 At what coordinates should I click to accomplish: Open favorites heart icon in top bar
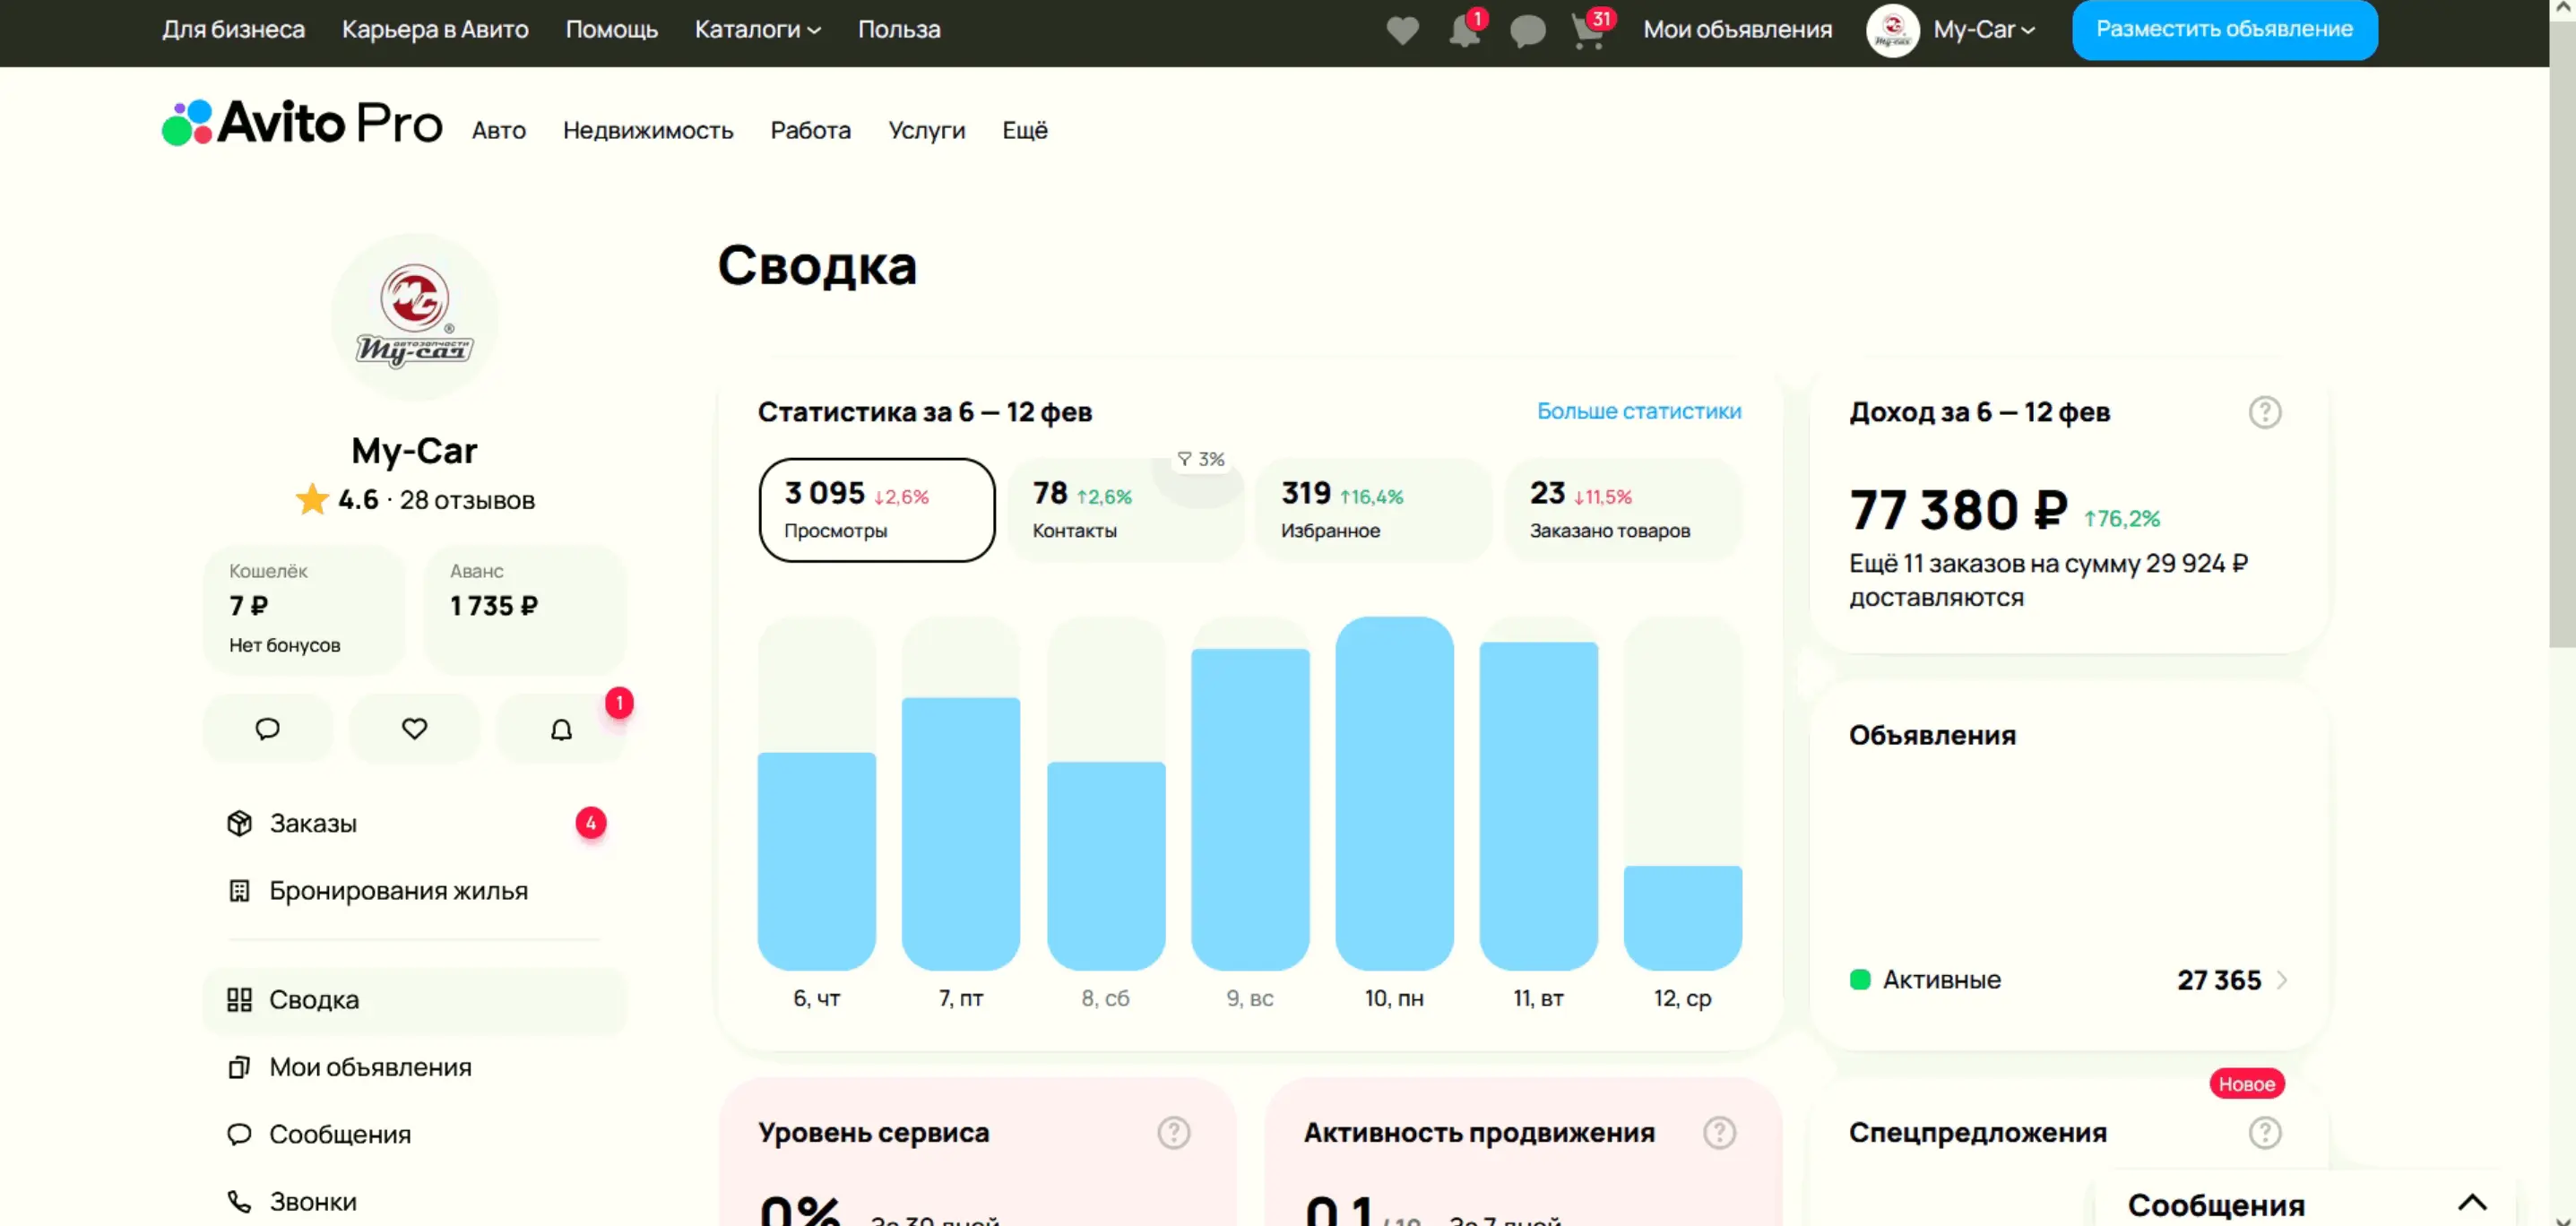1402,30
